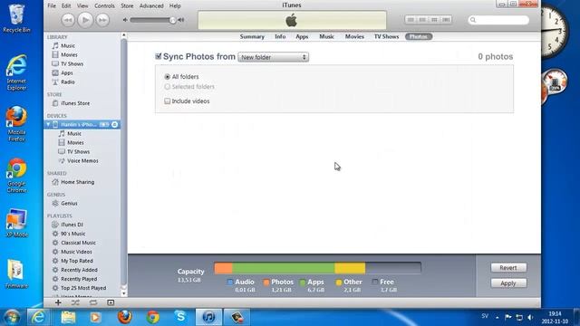Open Music under the iPhone device
Viewport: 580px width, 326px height.
pos(74,133)
